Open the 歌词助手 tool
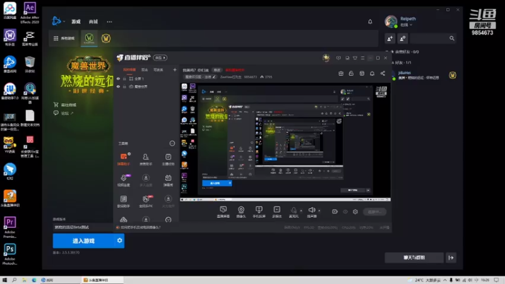The height and width of the screenshot is (284, 505). [123, 201]
